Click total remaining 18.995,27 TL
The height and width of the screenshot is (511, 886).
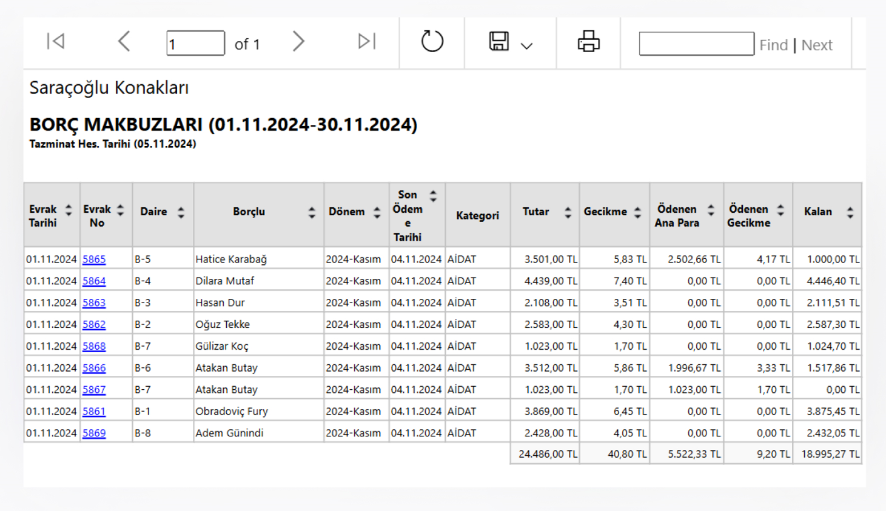tap(827, 454)
